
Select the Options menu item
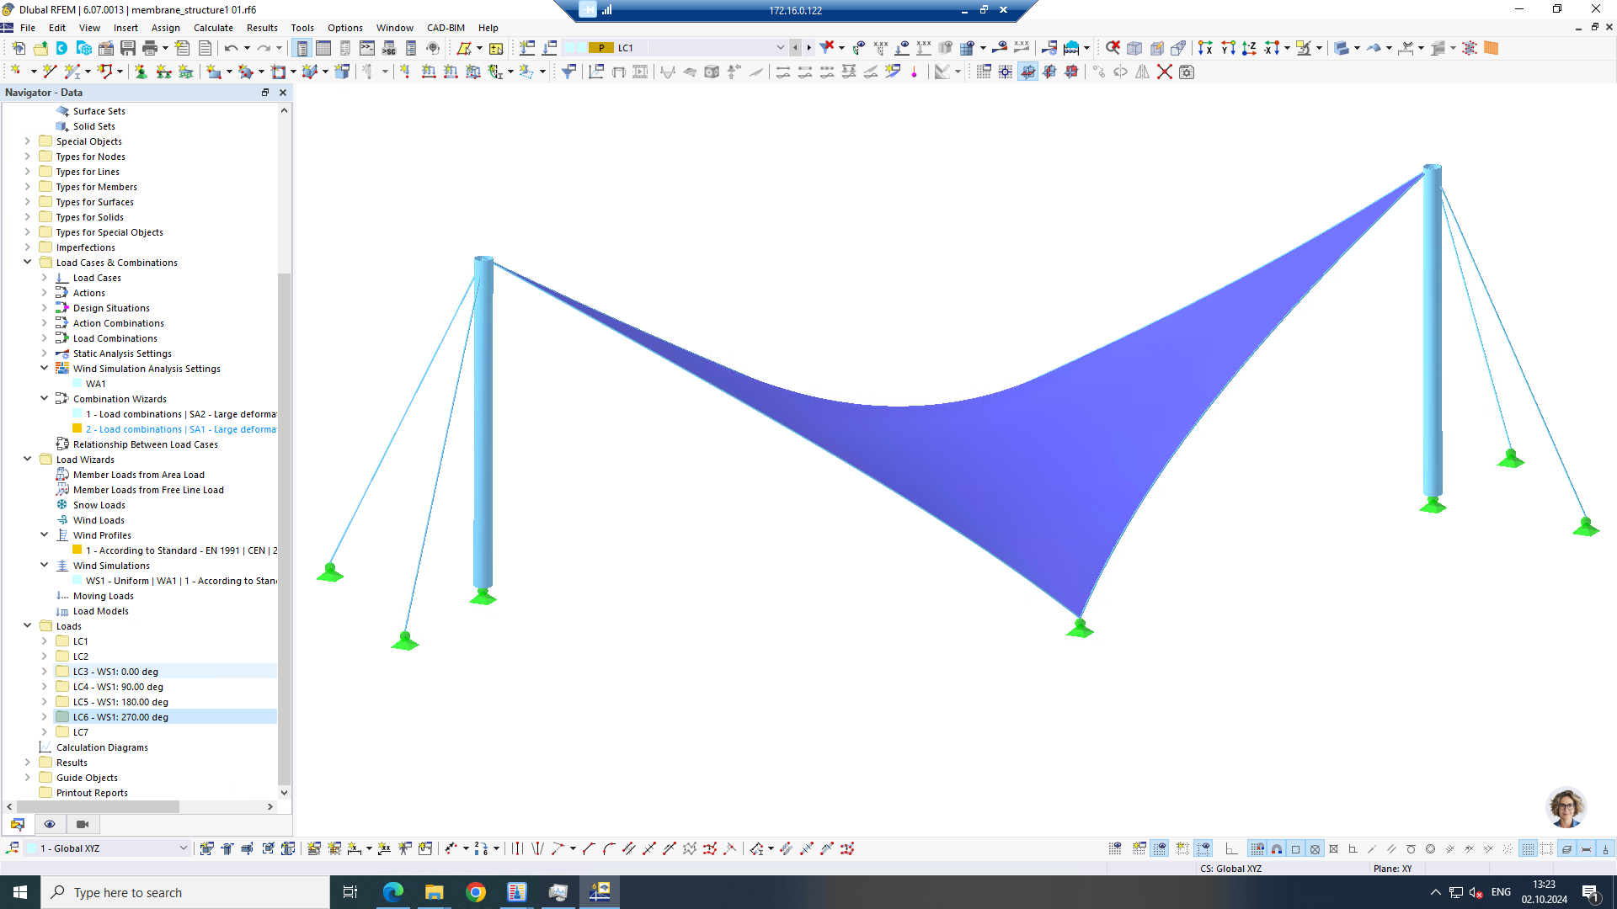(x=344, y=27)
